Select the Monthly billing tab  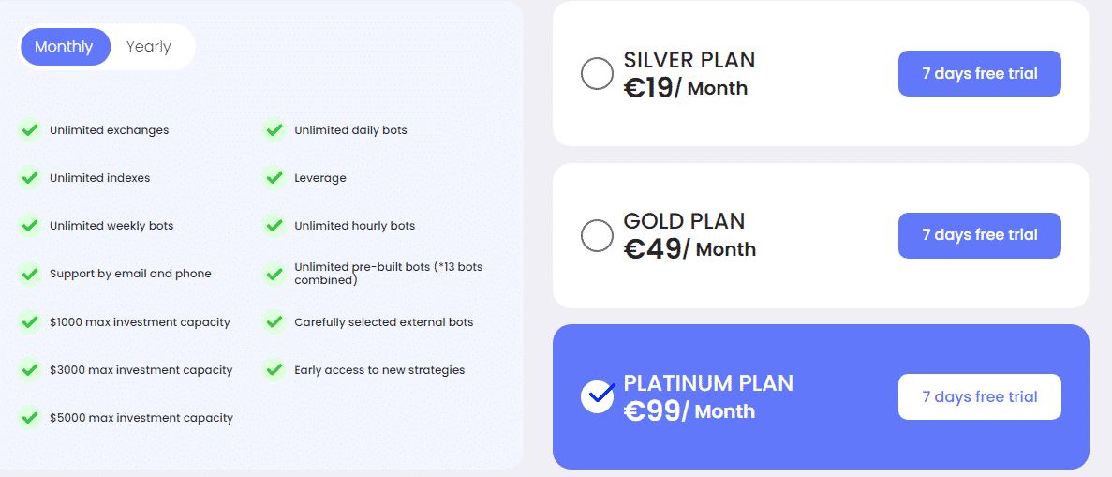pyautogui.click(x=65, y=47)
